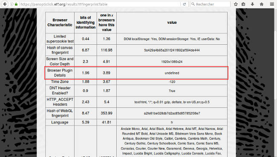Viewport: 277px width, 157px height.
Task: Select the 0.9 bits value
Action: [86, 91]
